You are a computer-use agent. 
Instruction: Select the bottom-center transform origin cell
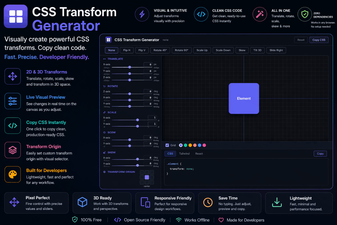[147, 182]
